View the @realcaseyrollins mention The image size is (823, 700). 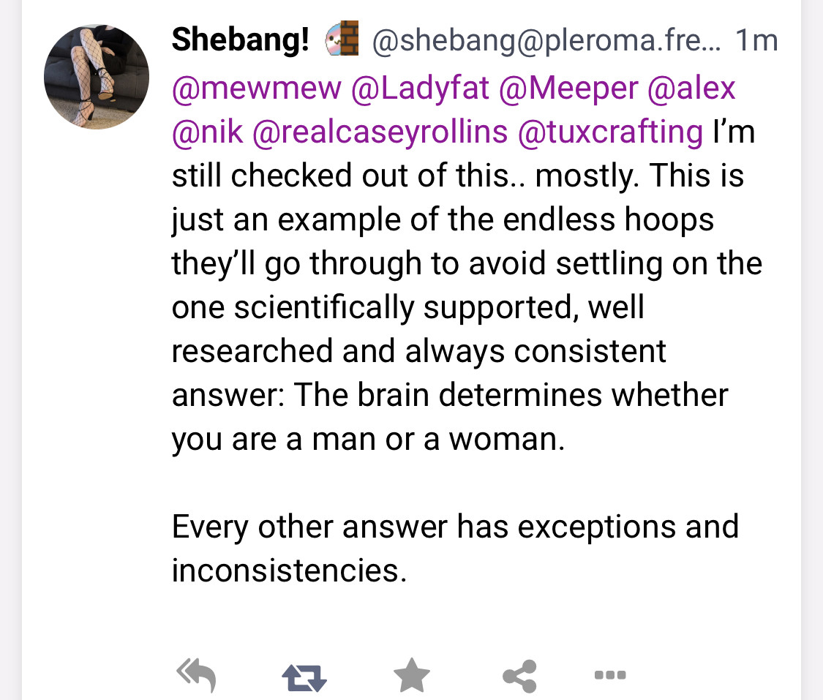click(380, 132)
